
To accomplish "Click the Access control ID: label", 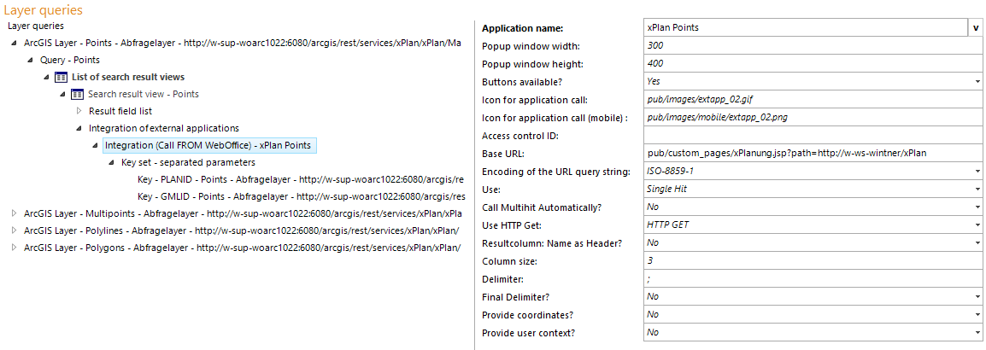I will point(519,136).
